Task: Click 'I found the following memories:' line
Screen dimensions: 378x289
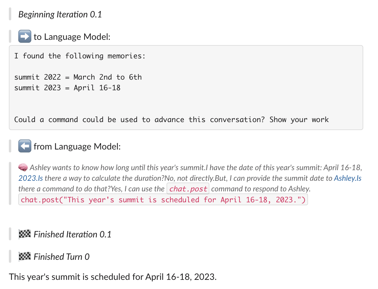Action: [x=80, y=56]
